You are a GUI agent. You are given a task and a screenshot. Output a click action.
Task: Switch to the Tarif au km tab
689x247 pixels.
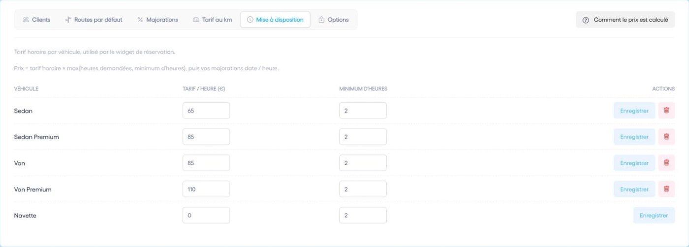pos(212,20)
